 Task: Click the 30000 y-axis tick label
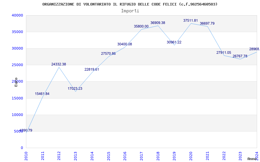click(x=17, y=48)
